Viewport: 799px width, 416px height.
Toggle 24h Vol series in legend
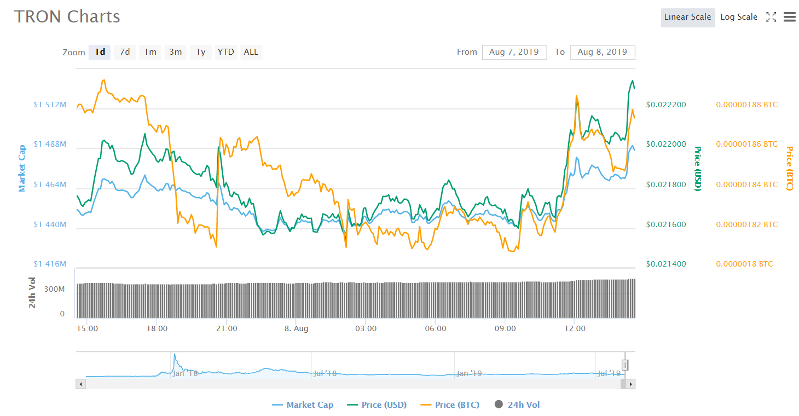click(517, 405)
